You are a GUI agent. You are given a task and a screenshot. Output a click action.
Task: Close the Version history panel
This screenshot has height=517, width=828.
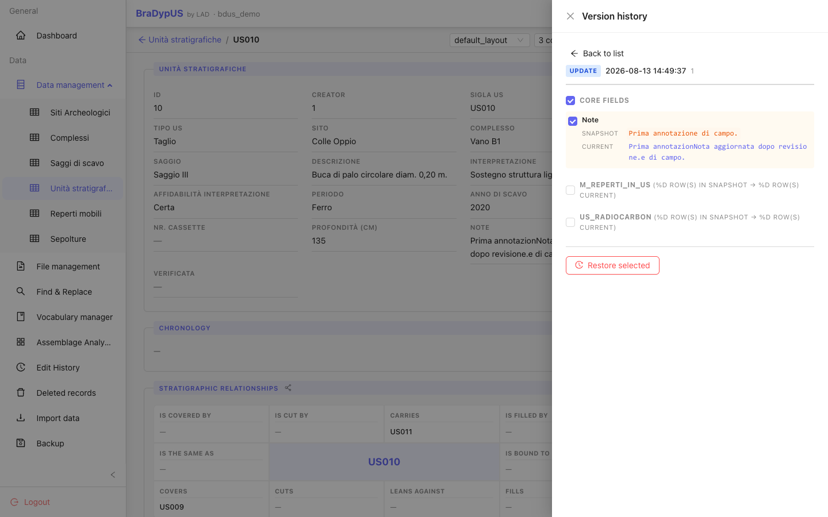(570, 16)
